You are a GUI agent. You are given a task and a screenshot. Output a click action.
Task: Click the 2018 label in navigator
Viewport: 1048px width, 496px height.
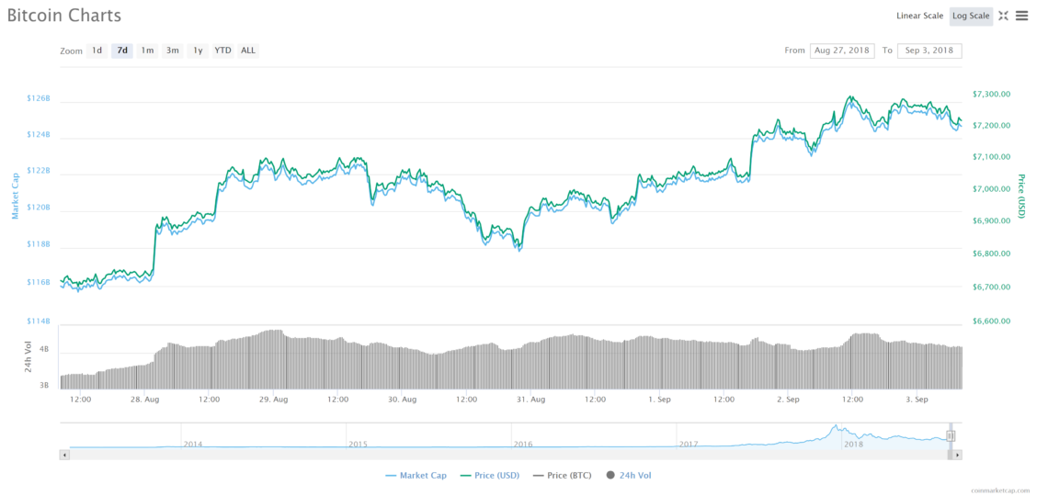coord(853,444)
